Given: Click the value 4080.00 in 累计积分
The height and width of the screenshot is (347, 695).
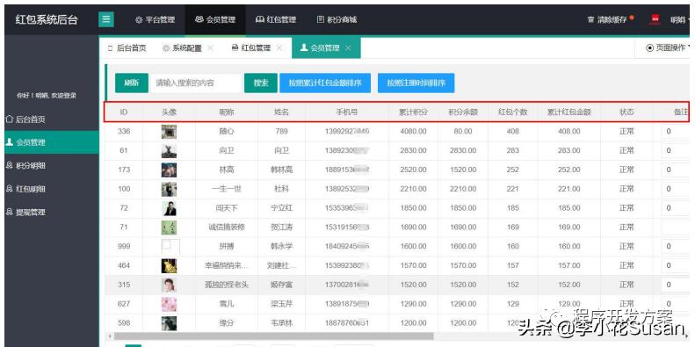Looking at the screenshot, I should click(413, 131).
